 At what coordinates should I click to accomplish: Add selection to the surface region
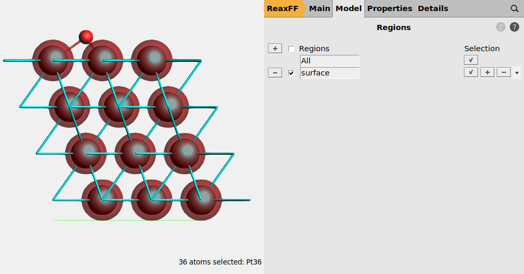[x=487, y=72]
